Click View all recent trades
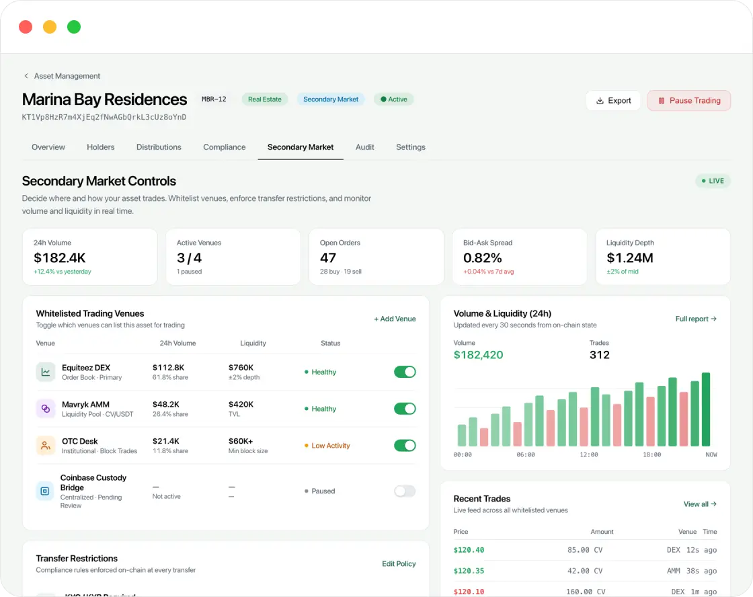 [700, 504]
